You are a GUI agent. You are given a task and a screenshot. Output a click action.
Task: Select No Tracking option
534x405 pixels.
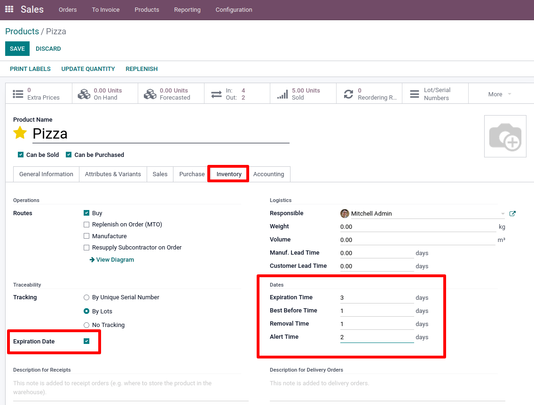coord(86,325)
